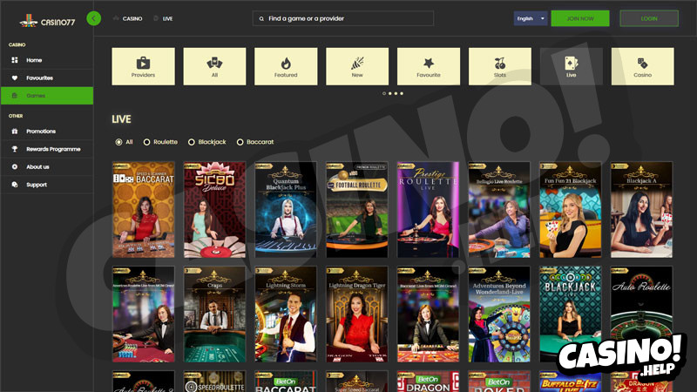The width and height of the screenshot is (697, 392).
Task: Collapse the sidebar with green arrow button
Action: click(x=94, y=18)
